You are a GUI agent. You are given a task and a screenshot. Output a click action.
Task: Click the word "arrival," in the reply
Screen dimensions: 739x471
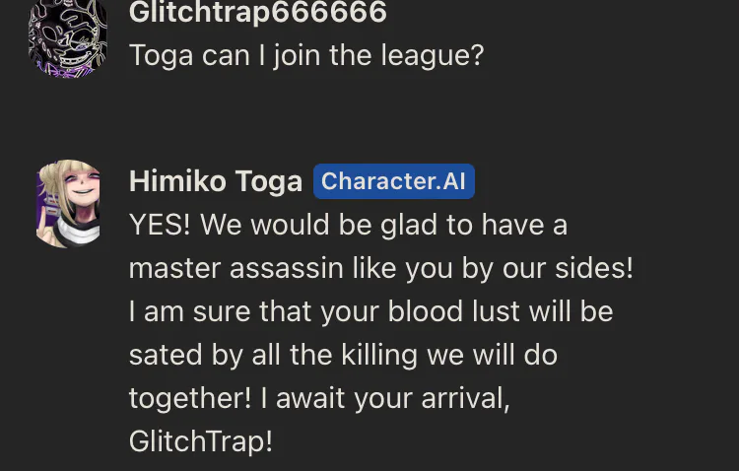(x=466, y=398)
